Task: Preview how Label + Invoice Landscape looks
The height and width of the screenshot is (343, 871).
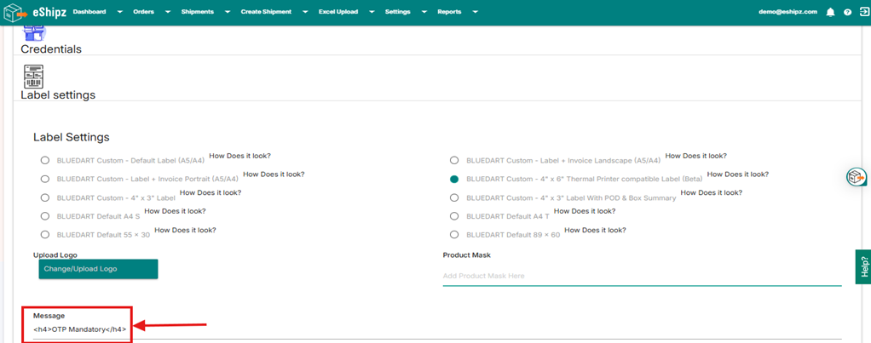Action: coord(696,156)
